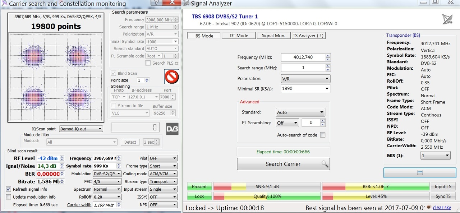Click the QPSK constellation plot

click(x=56, y=77)
